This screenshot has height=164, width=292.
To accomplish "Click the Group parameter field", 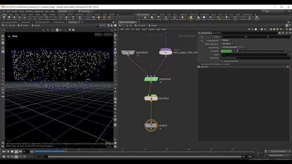I will pos(254,55).
